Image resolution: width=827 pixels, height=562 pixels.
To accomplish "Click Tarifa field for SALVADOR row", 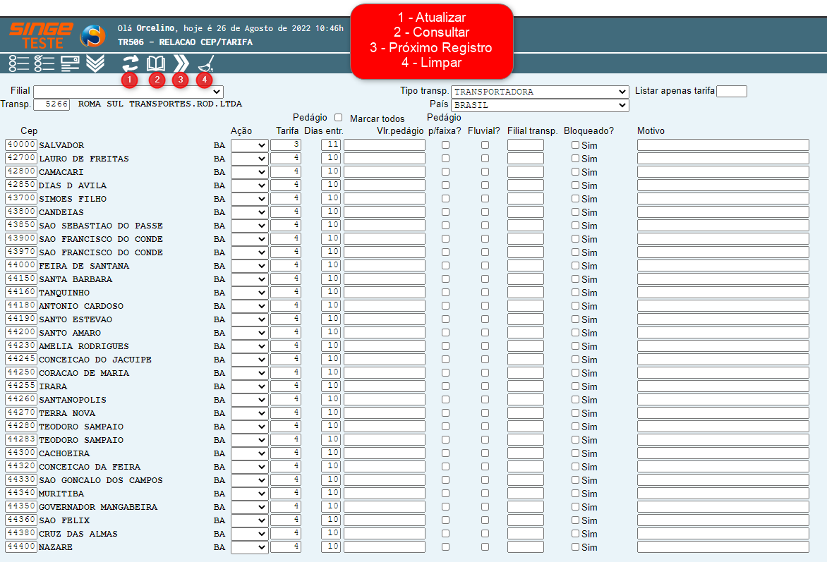I will point(286,145).
